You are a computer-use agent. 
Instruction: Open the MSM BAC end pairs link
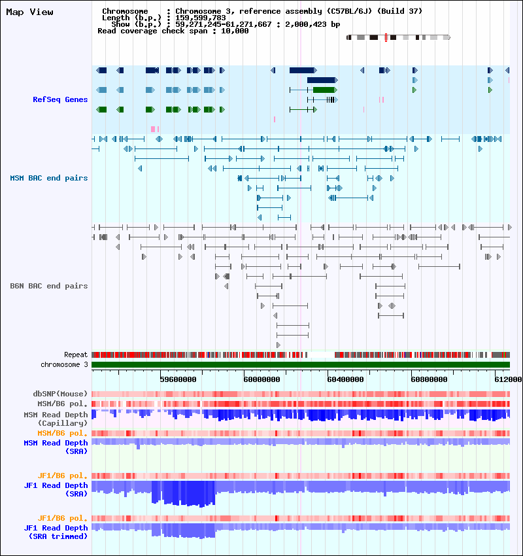pos(49,178)
